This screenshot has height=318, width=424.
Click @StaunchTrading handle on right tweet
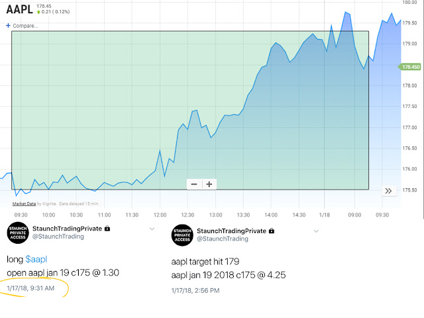click(x=223, y=238)
